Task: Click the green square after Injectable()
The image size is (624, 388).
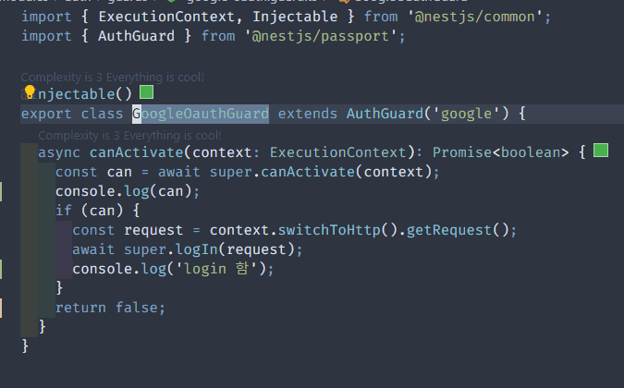Action: coord(147,92)
